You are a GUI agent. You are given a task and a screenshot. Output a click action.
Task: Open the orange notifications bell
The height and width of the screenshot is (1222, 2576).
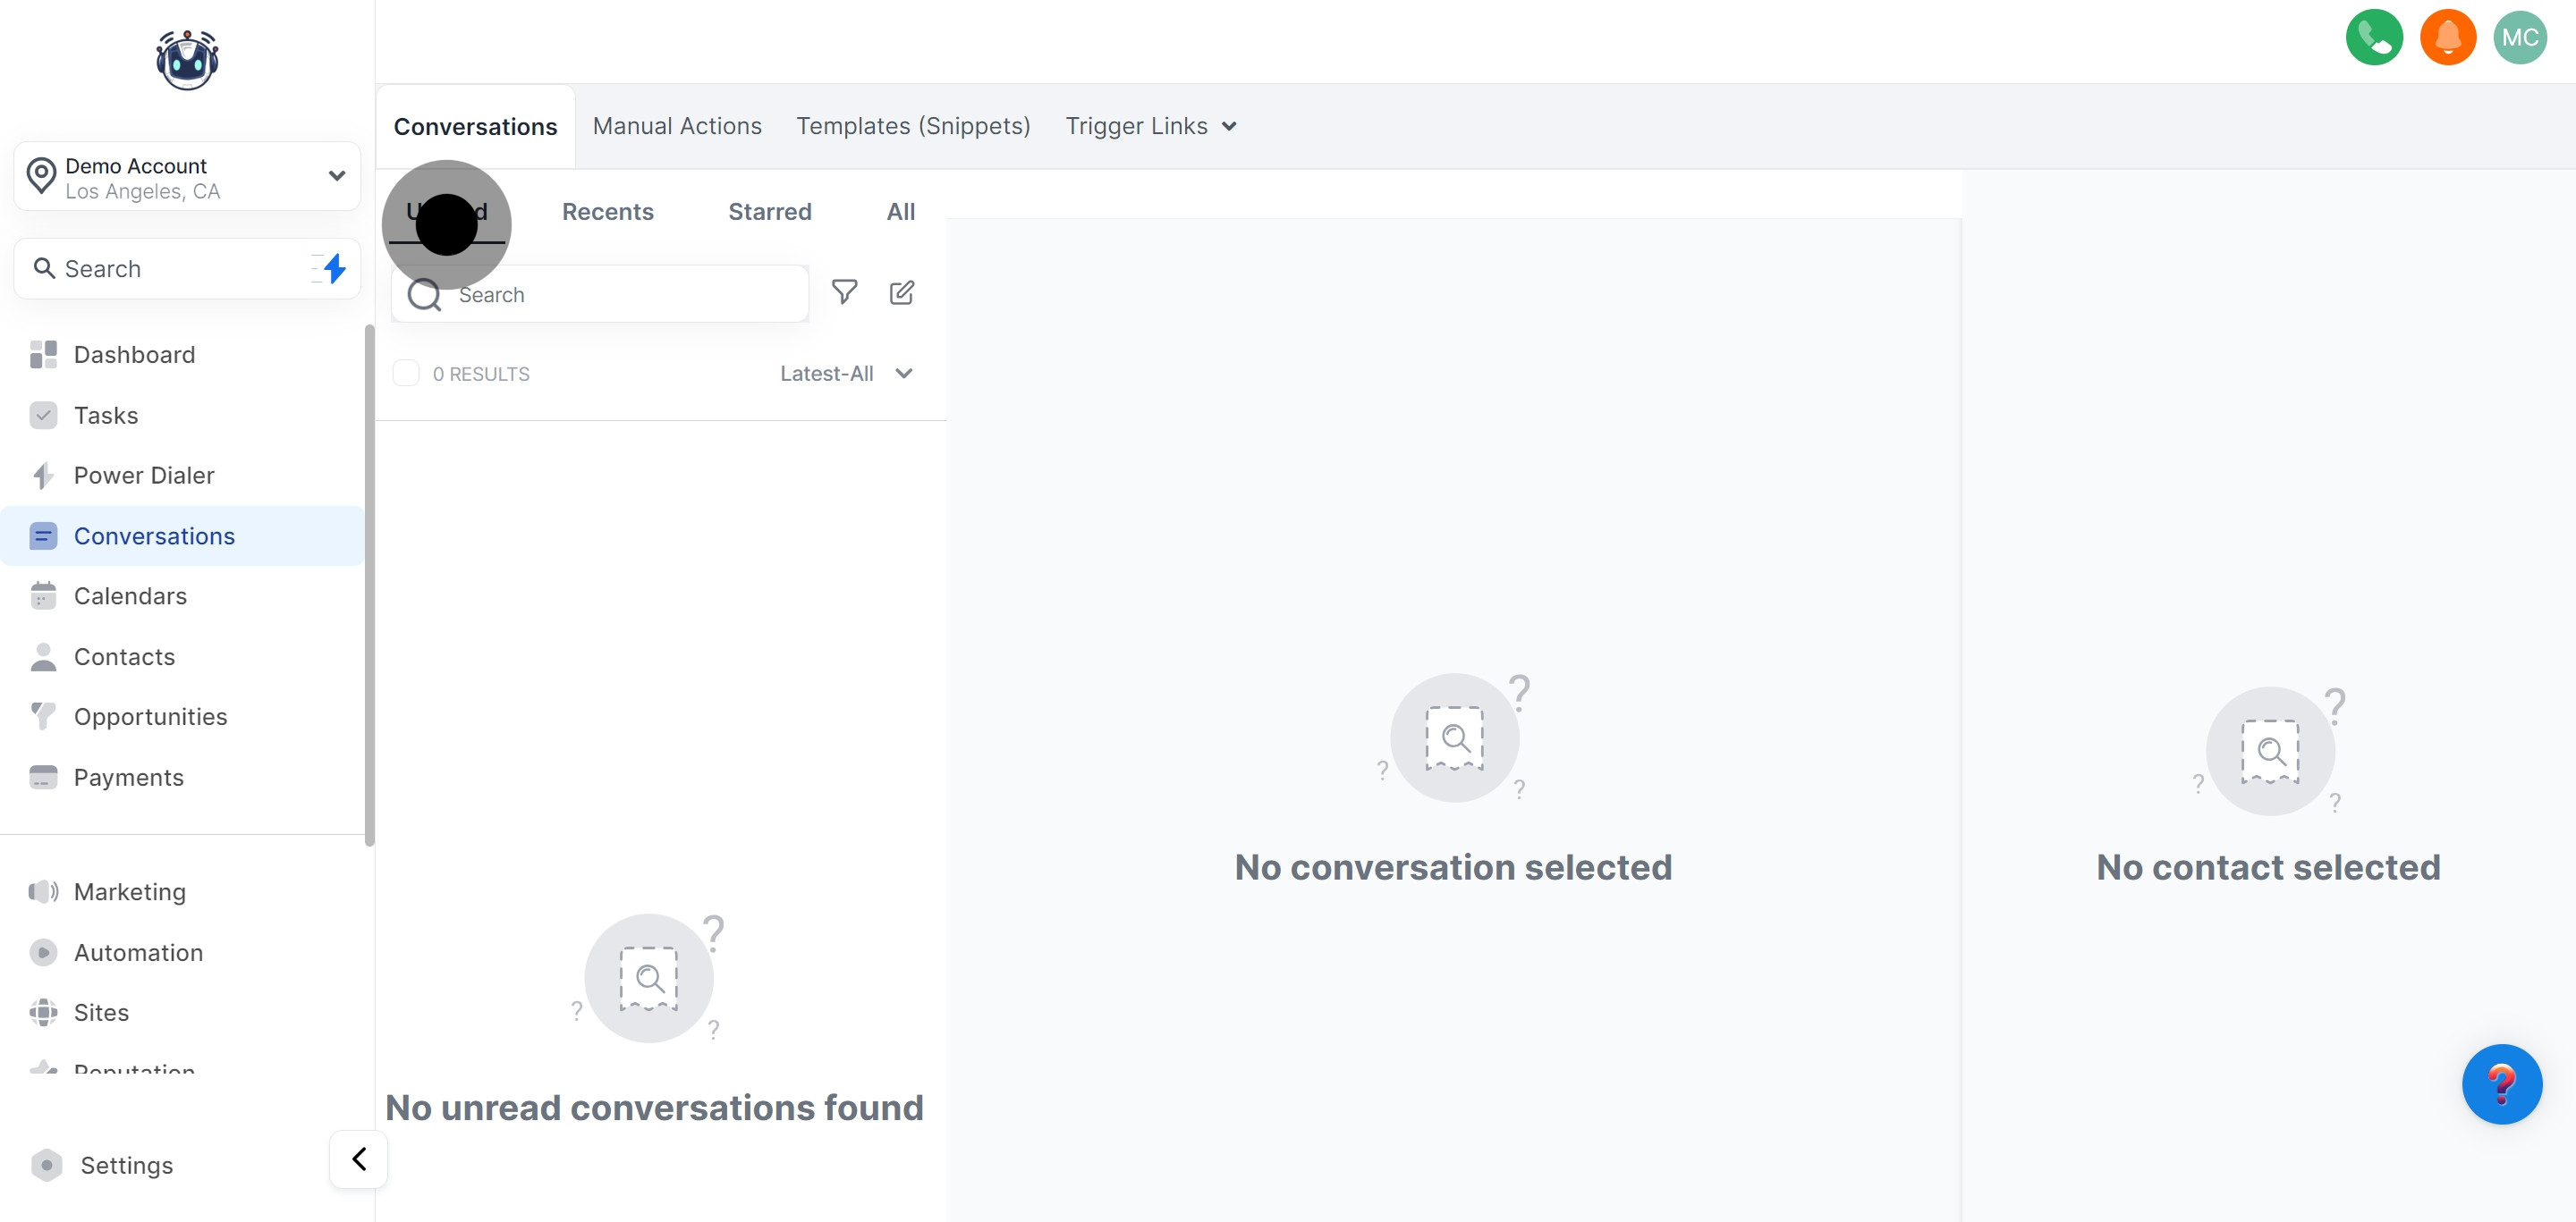(2447, 38)
